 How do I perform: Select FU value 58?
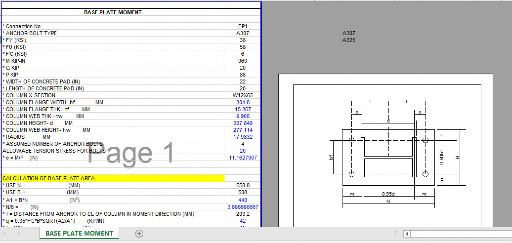click(243, 47)
